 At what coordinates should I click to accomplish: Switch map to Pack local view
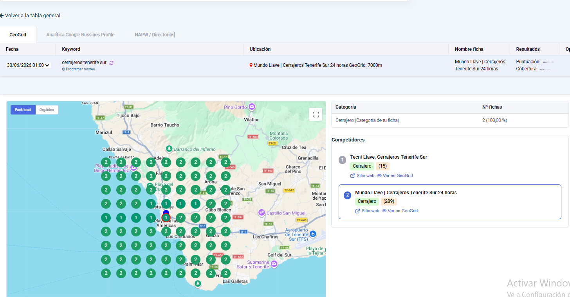tap(23, 110)
